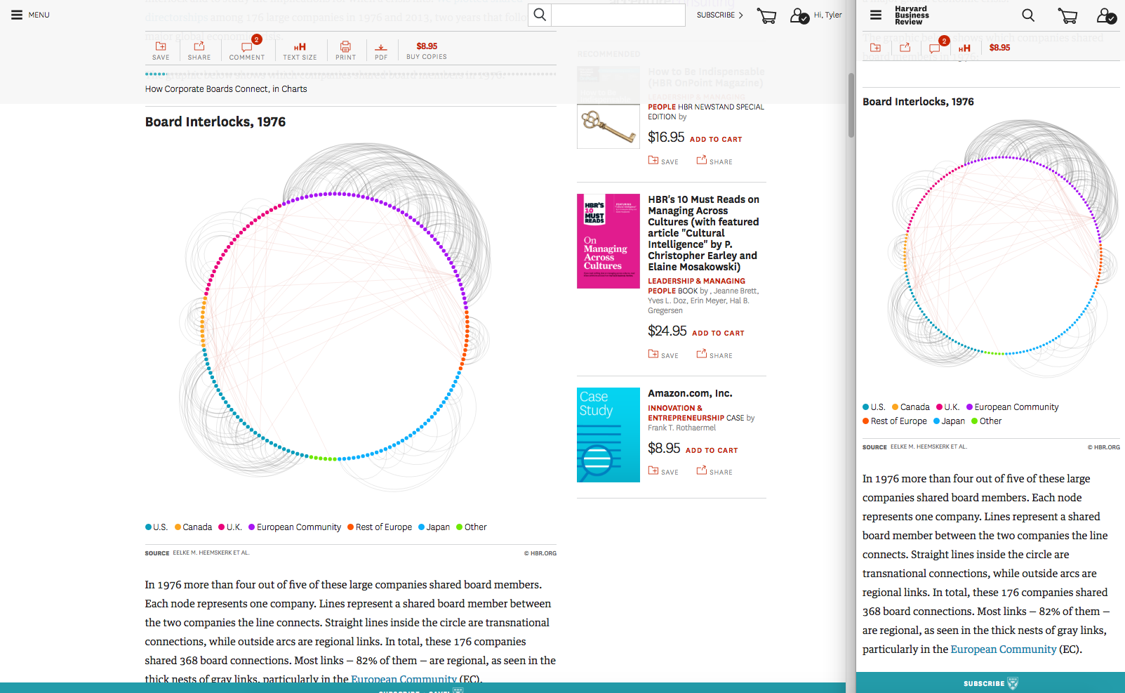1125x693 pixels.
Task: Open Amazon.com, Inc. case study link
Action: [x=689, y=393]
